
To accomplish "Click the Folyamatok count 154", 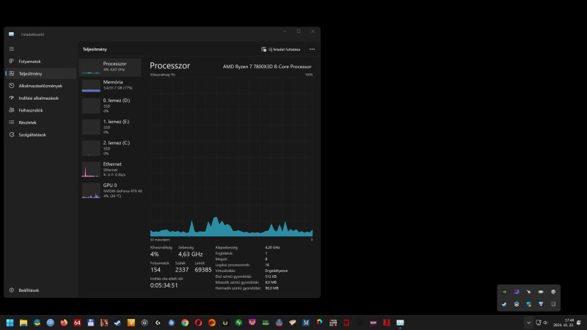I will [156, 270].
